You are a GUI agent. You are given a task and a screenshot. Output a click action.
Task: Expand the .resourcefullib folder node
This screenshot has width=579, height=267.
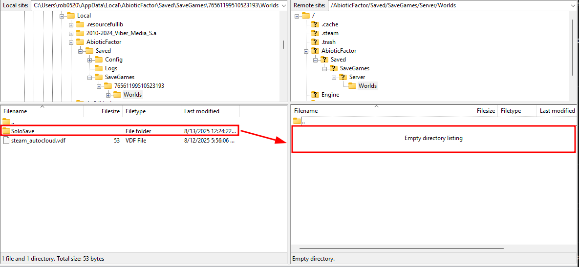pos(71,25)
